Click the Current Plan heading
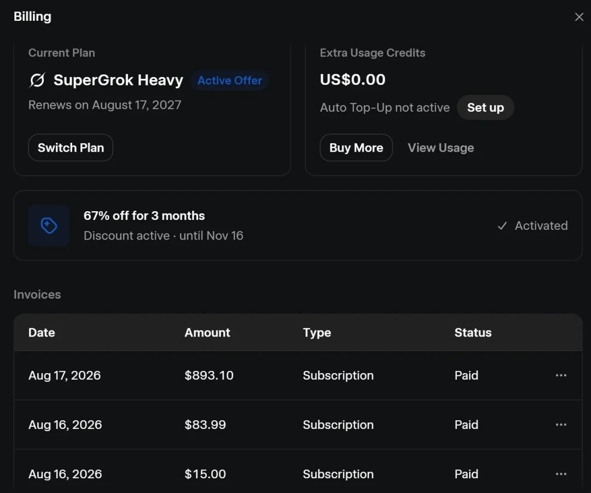This screenshot has height=493, width=591. tap(62, 53)
